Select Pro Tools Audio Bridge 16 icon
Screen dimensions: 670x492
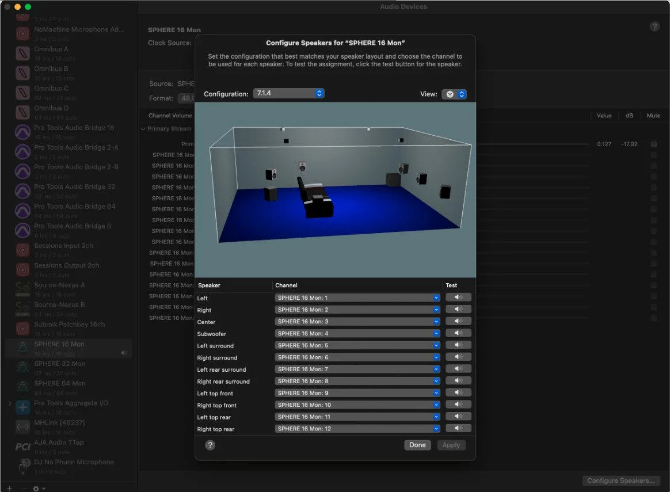pyautogui.click(x=22, y=132)
